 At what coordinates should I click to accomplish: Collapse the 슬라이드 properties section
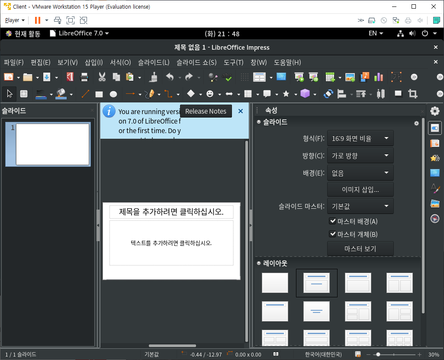(258, 122)
